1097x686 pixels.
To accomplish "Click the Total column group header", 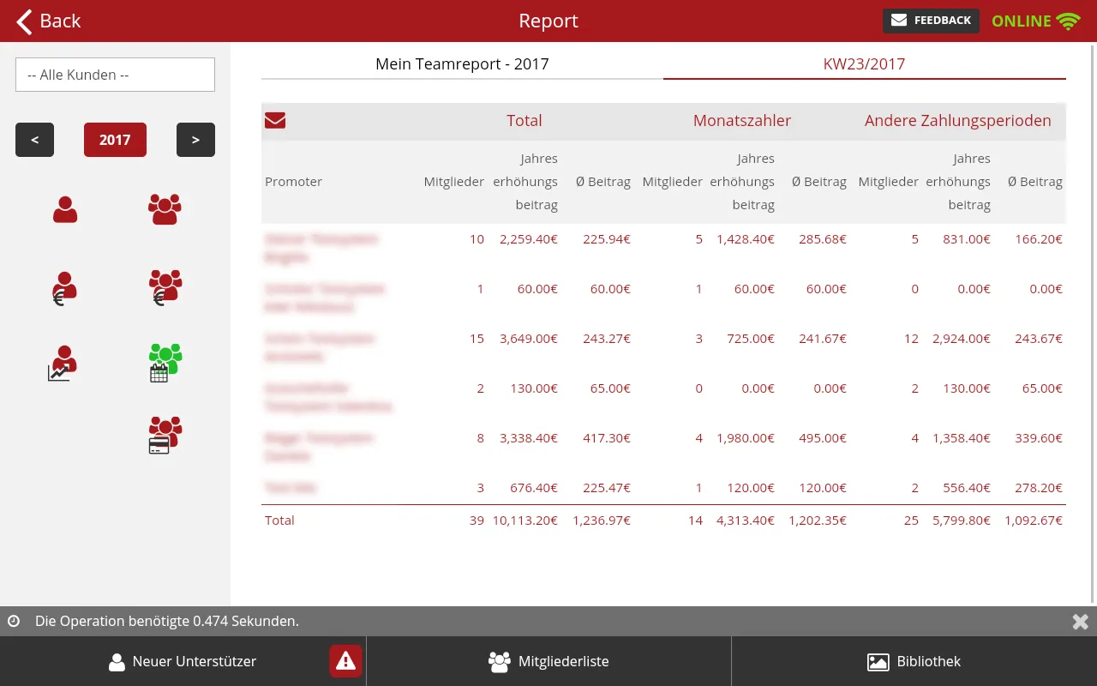I will 525,121.
